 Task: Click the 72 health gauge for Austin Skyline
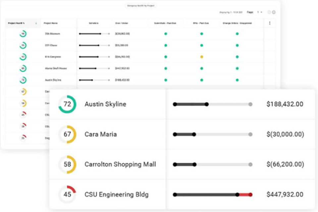click(x=67, y=104)
